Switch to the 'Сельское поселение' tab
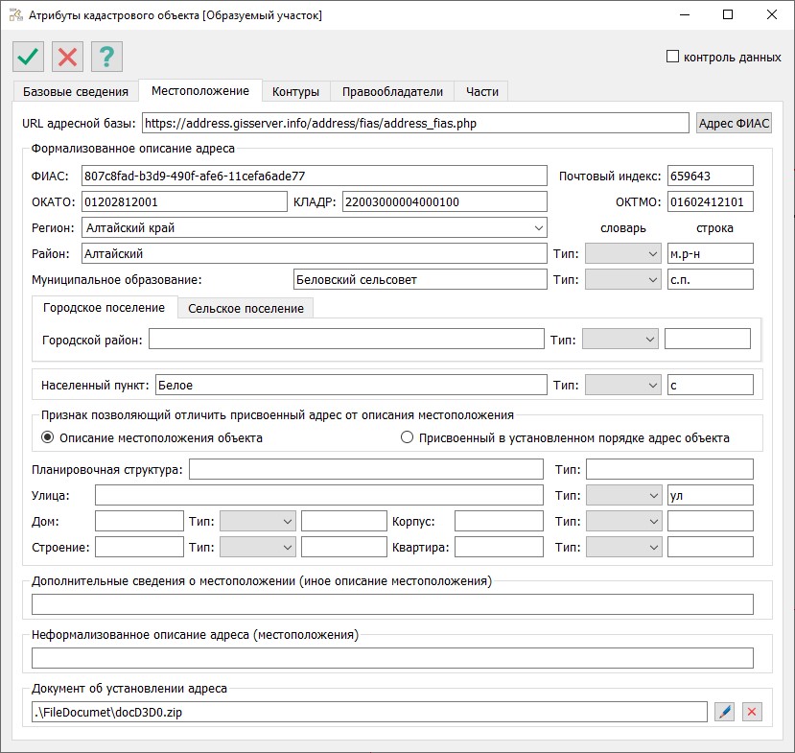Viewport: 795px width, 753px height. [x=246, y=309]
